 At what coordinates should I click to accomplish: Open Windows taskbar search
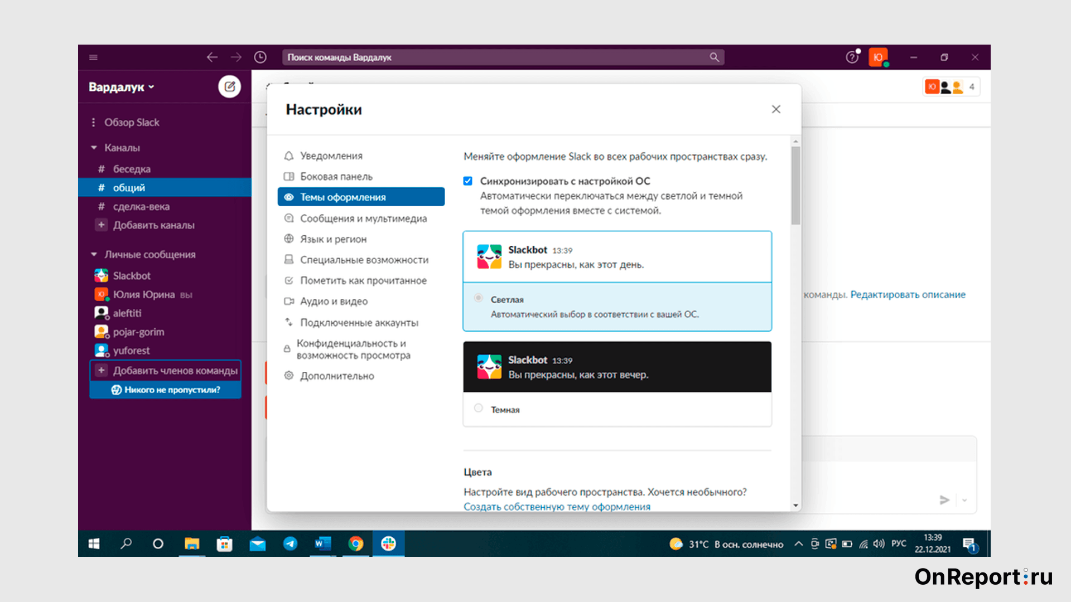click(x=126, y=543)
